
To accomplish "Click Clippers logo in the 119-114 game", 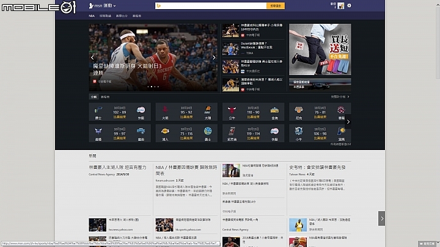I will point(274,131).
